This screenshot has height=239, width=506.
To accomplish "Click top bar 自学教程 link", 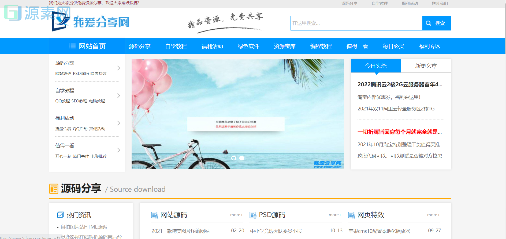I will click(x=380, y=3).
